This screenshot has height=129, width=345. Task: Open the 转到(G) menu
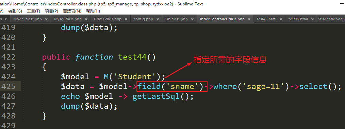pos(15,11)
